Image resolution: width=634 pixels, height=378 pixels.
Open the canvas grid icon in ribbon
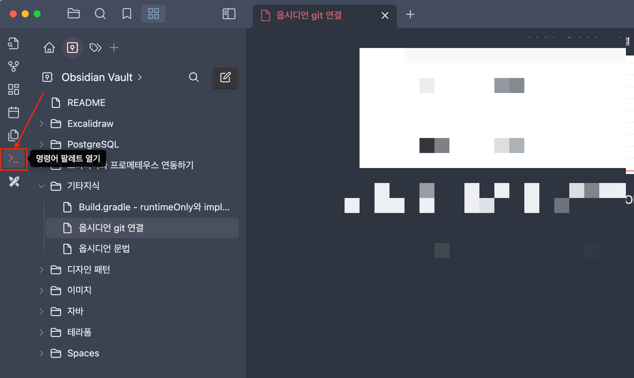pos(13,89)
